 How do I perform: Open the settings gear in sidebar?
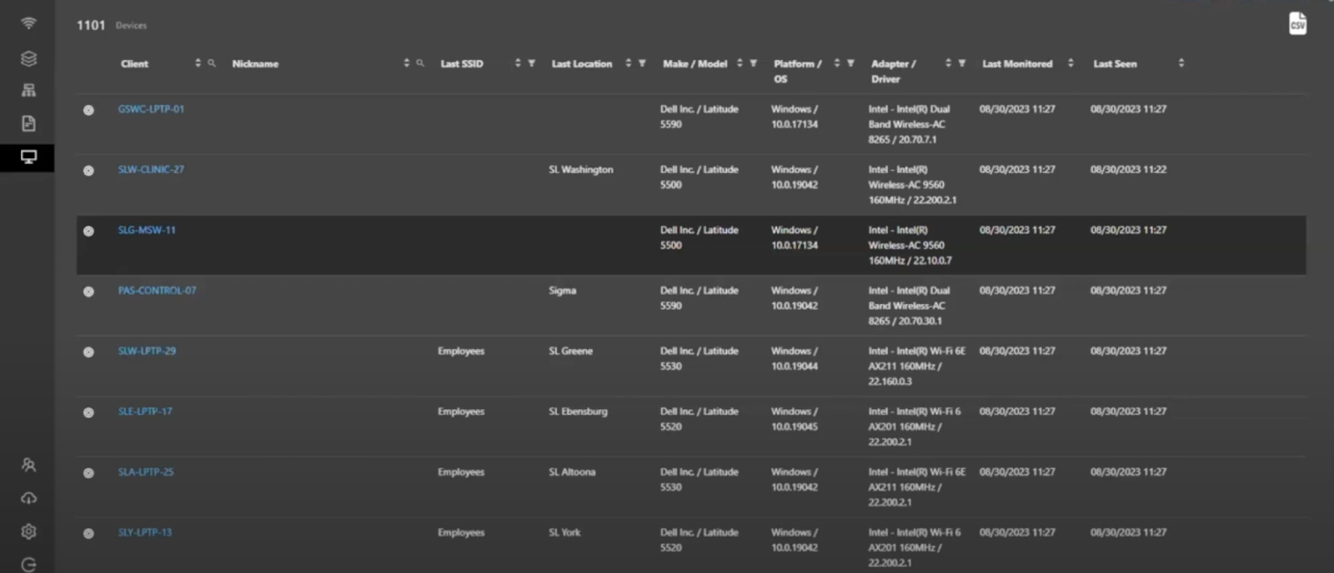click(x=28, y=531)
